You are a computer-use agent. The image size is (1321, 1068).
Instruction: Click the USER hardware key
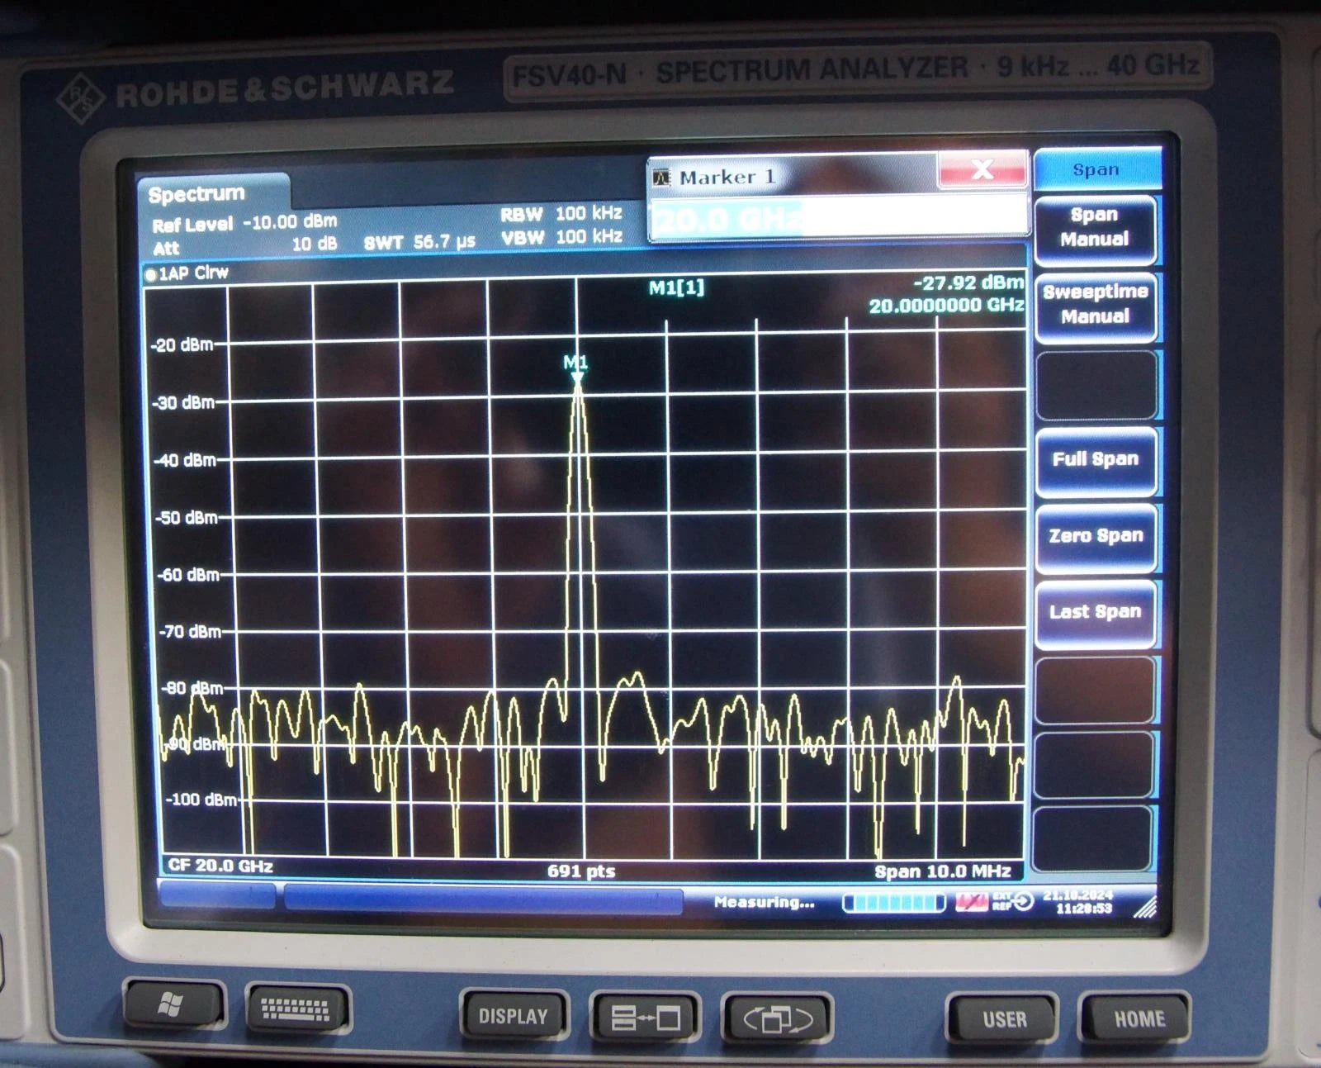pos(1004,1020)
